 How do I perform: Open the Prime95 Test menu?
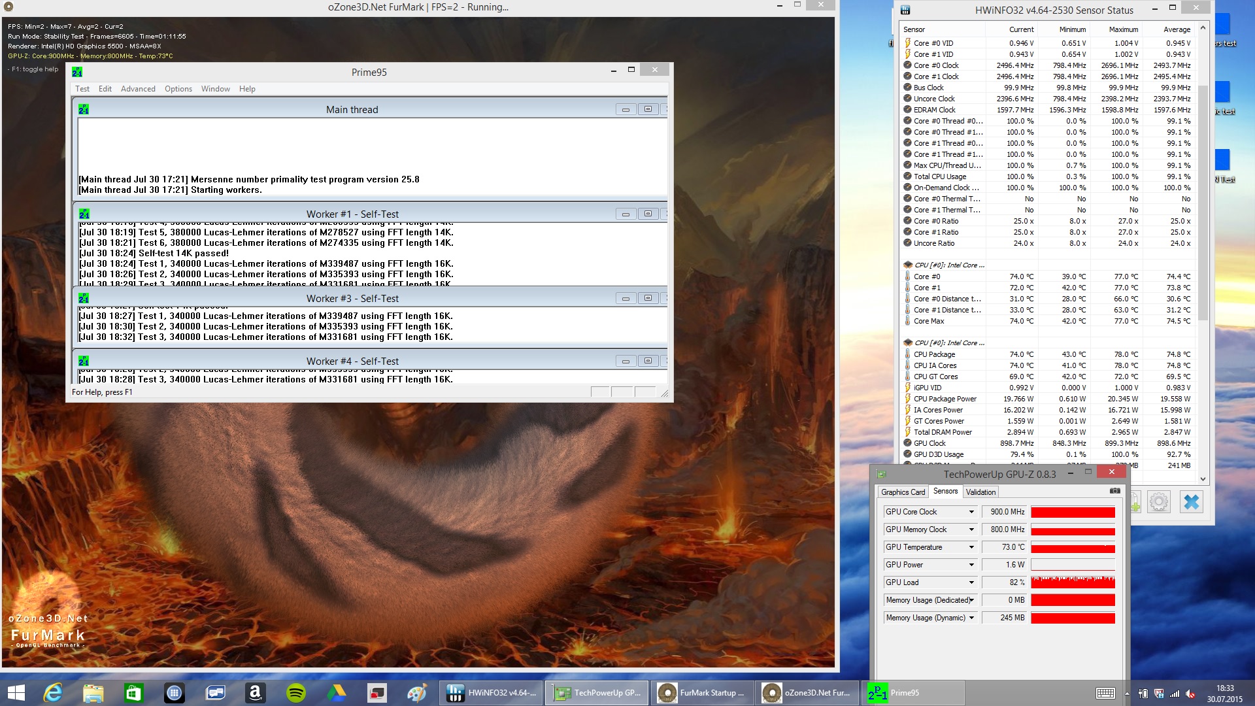82,89
